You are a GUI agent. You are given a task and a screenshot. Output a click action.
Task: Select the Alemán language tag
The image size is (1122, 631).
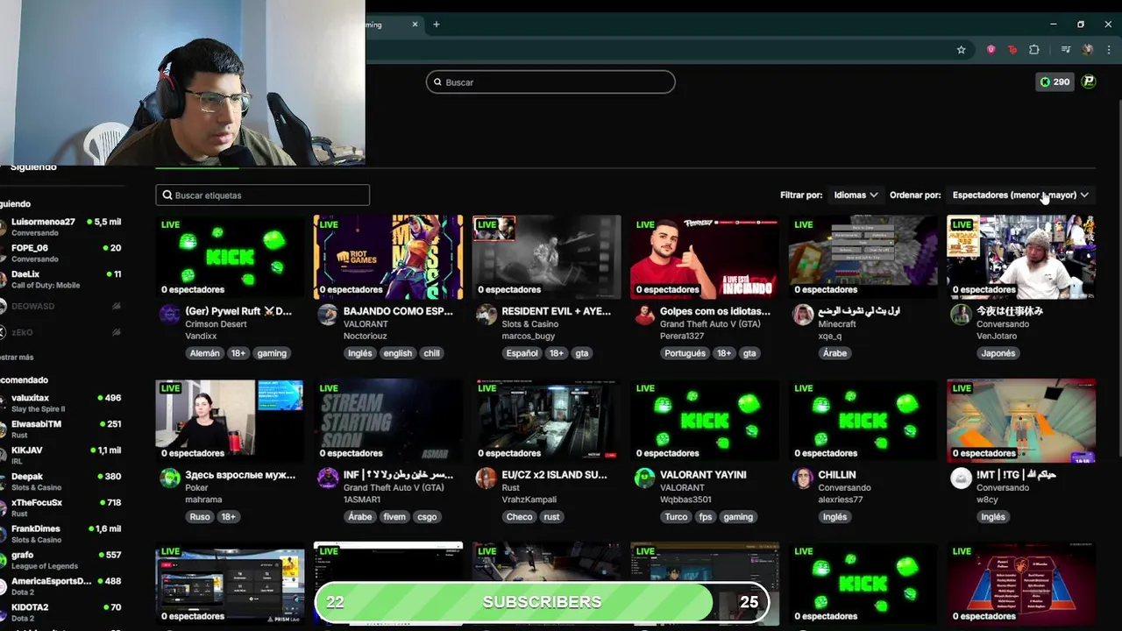(x=204, y=353)
